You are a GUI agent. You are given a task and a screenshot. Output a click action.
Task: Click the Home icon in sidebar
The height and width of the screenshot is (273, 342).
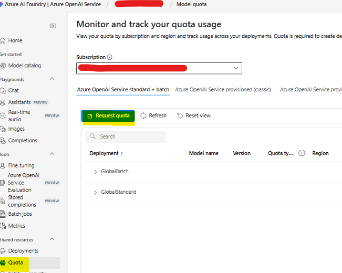click(x=3, y=41)
